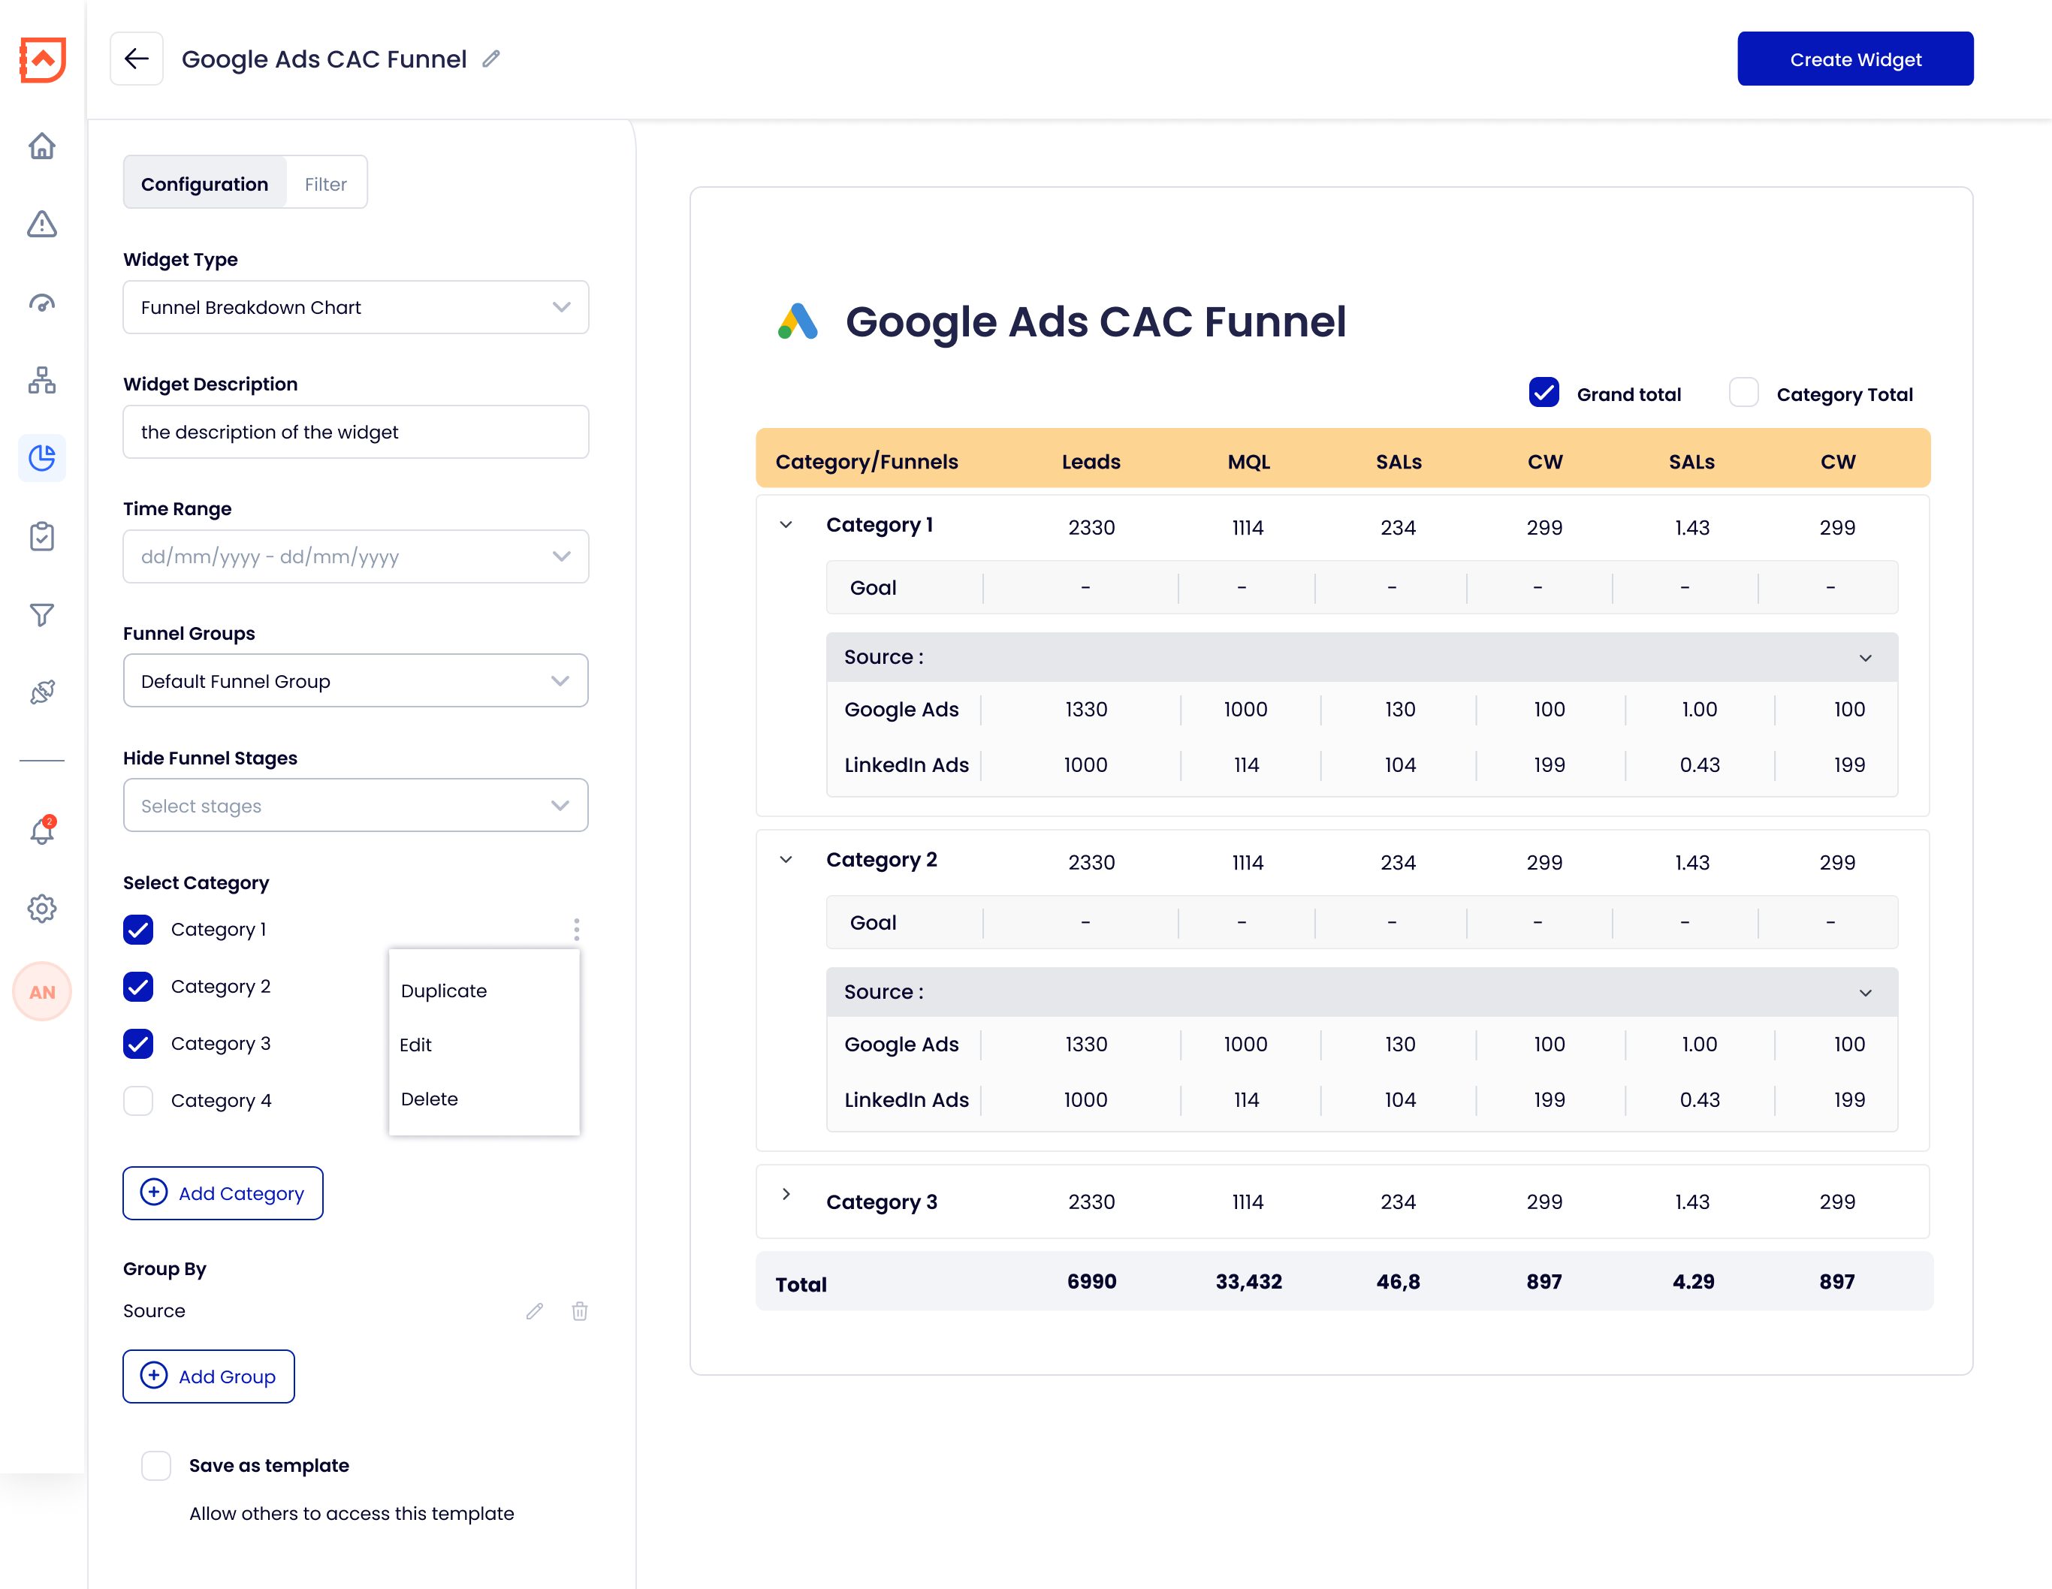The height and width of the screenshot is (1589, 2052).
Task: Click the app logo in sidebar
Action: click(42, 60)
